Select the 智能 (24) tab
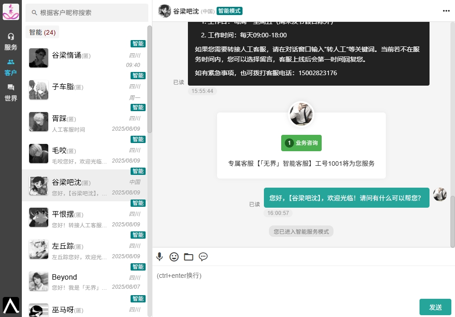Image resolution: width=455 pixels, height=317 pixels. (x=42, y=32)
